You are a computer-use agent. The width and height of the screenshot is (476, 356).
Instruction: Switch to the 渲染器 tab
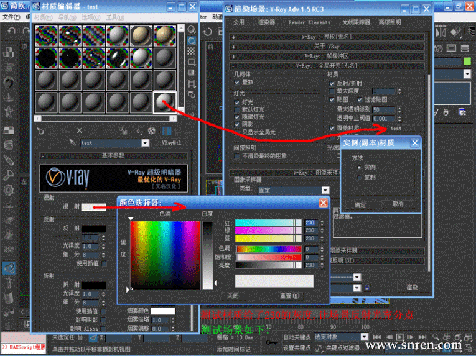266,22
